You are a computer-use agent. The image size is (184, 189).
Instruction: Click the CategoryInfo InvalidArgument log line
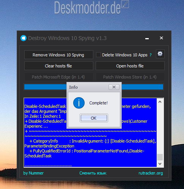click(x=93, y=141)
